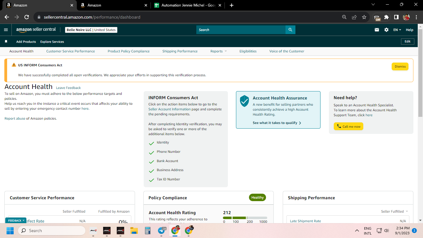
Task: Click the bookmark flag beside Add Products
Action: (x=6, y=42)
